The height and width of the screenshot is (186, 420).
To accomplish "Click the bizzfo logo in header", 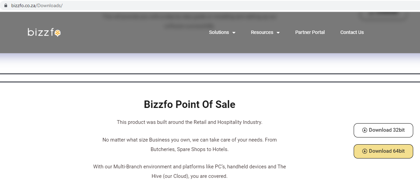I will coord(44,32).
